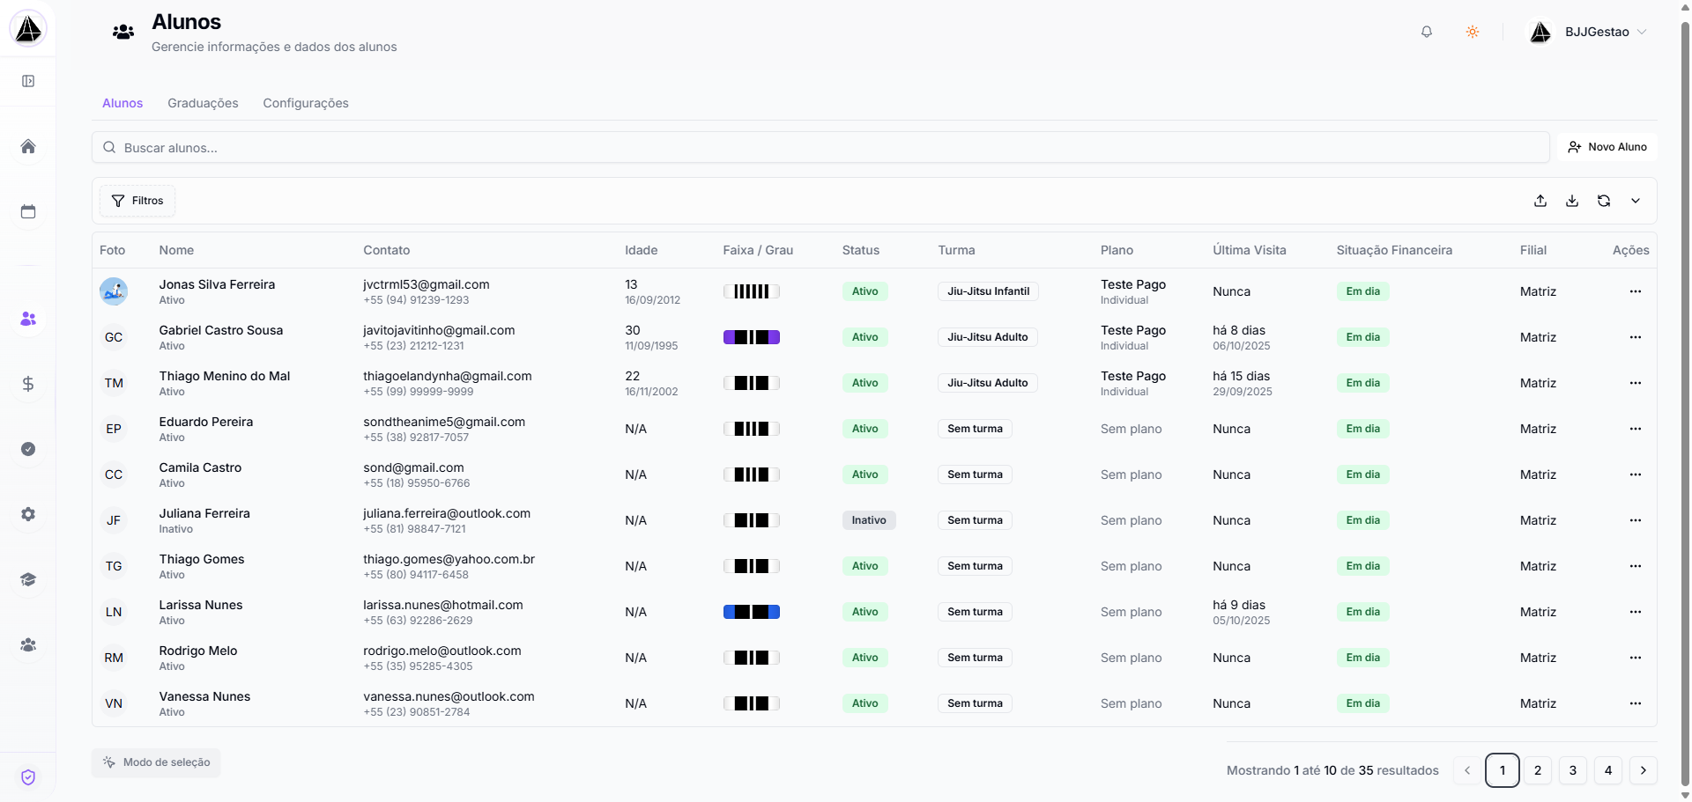The height and width of the screenshot is (802, 1692).
Task: Click the refresh icon above the table
Action: click(1603, 201)
